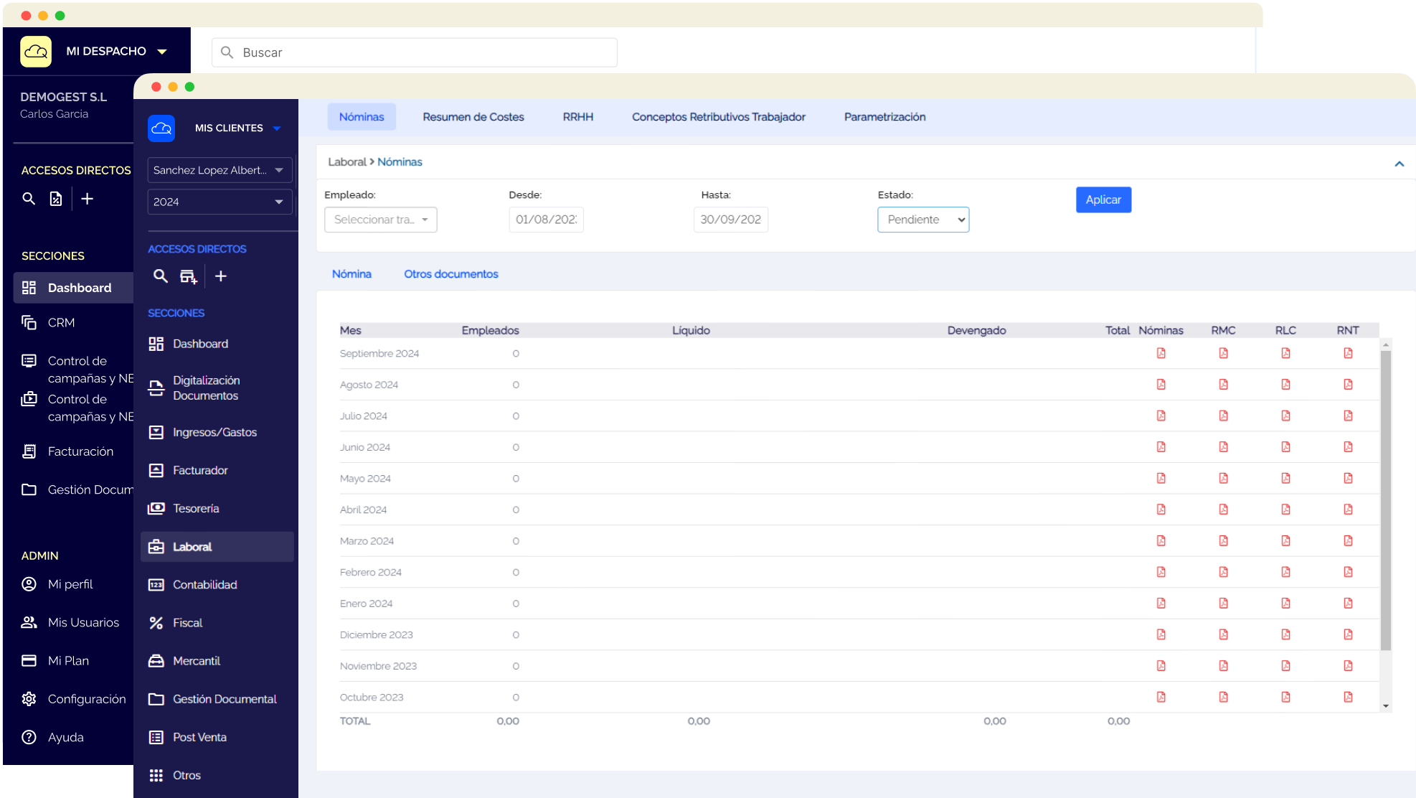The image size is (1416, 798).
Task: Open client selector Sanchez Lopez Albert
Action: 220,170
